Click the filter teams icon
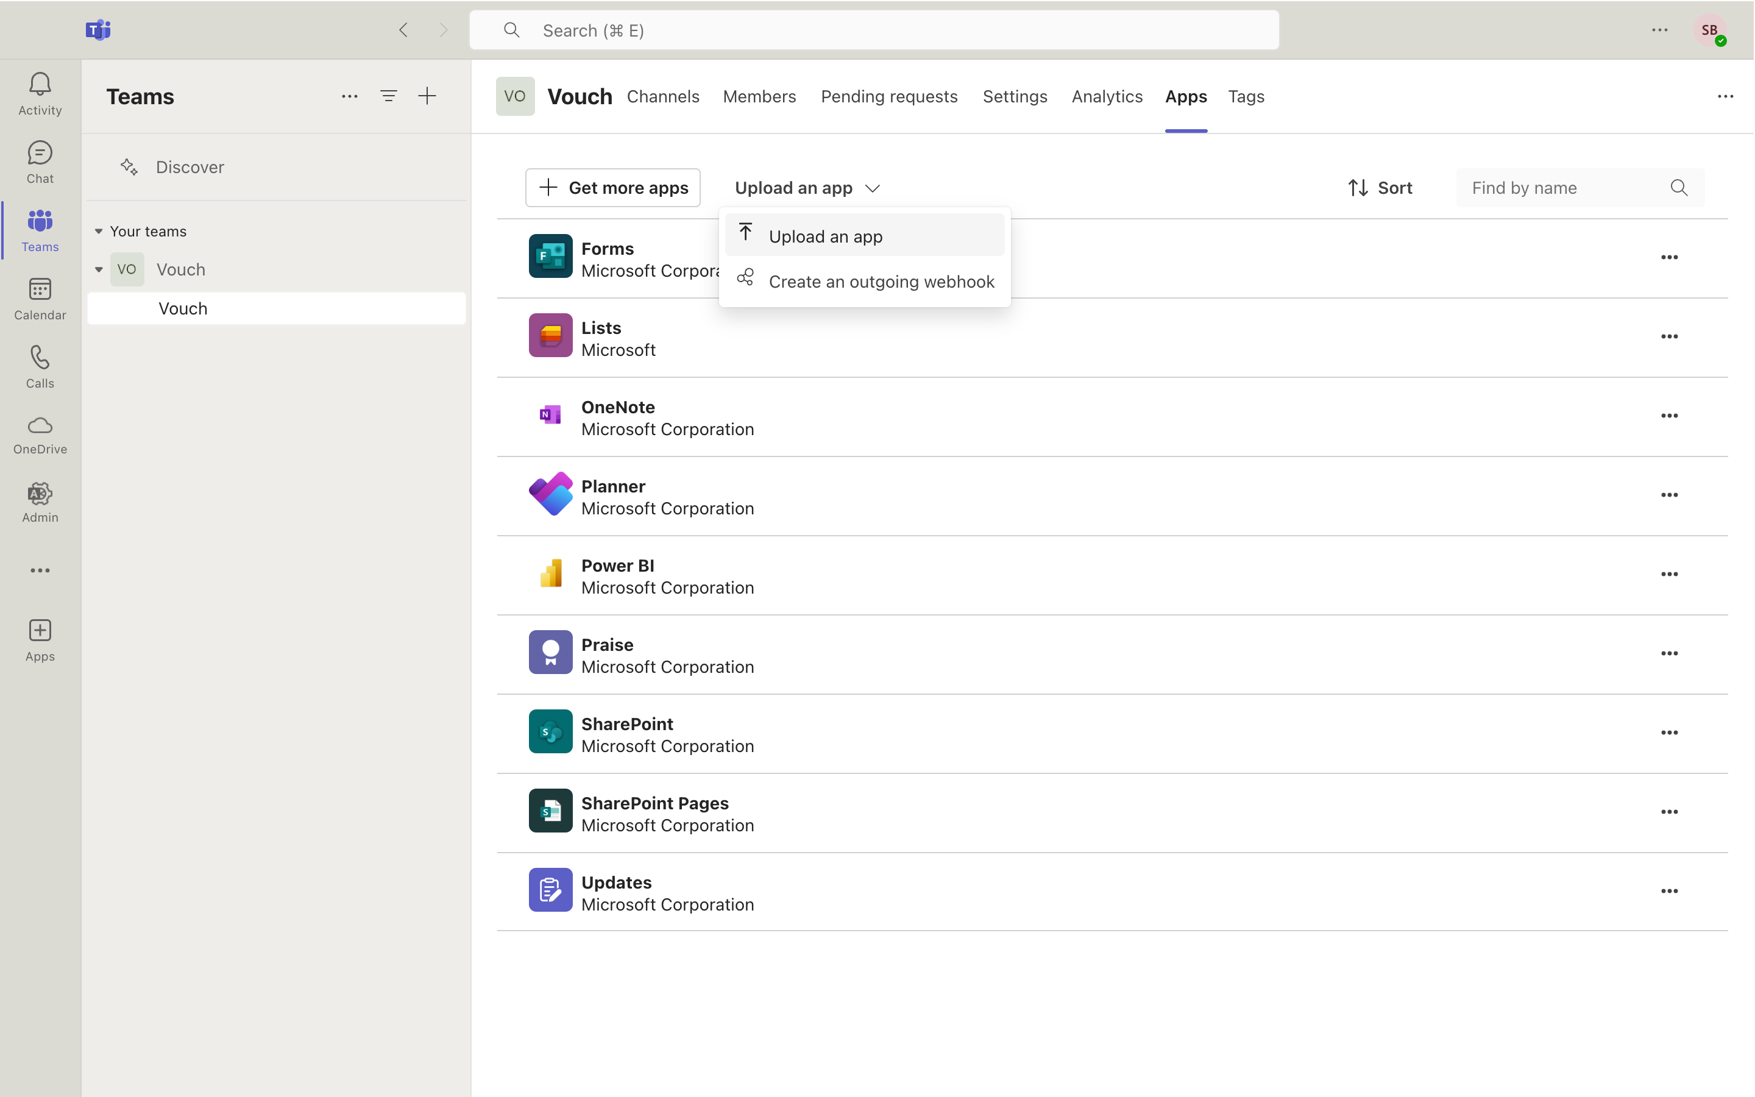 point(389,96)
